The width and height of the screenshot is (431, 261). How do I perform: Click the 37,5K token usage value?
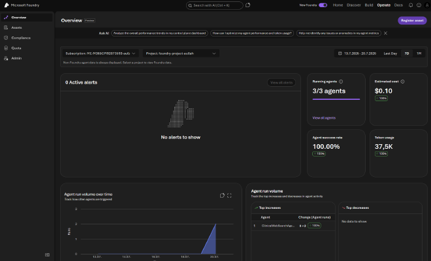[x=383, y=146]
